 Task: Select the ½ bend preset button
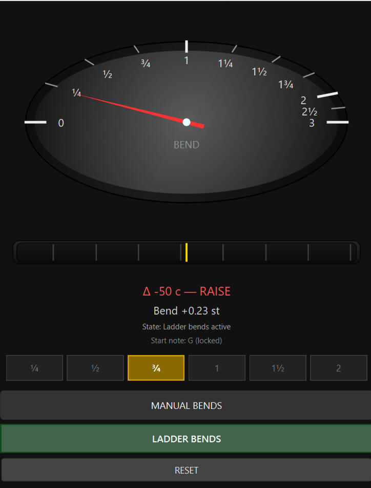95,368
